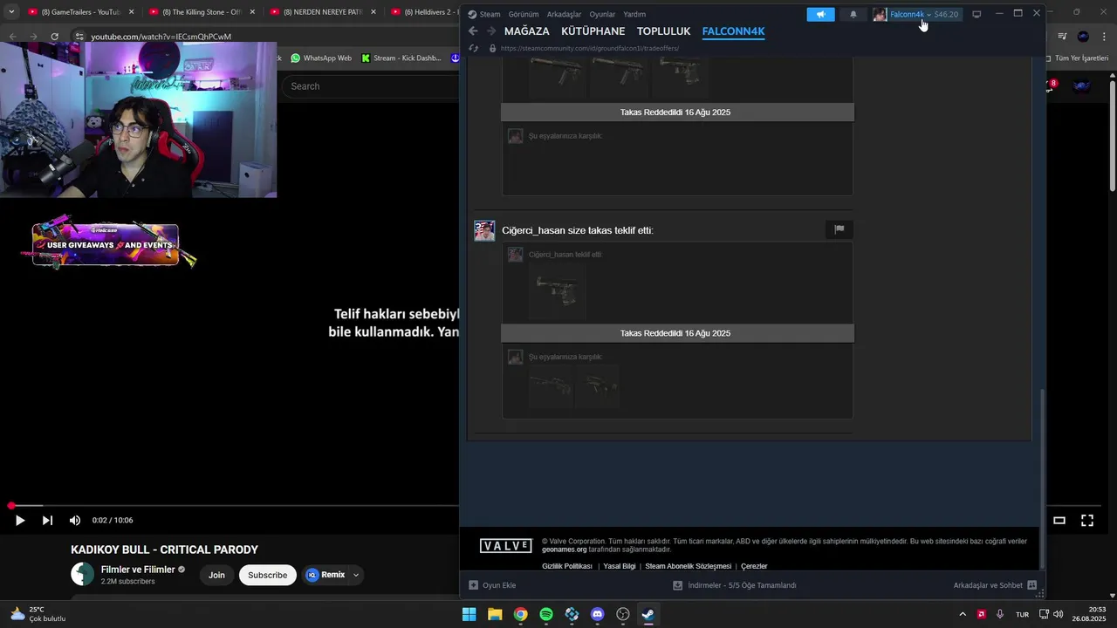Go to TOPLULUK tab
This screenshot has width=1117, height=628.
664,31
